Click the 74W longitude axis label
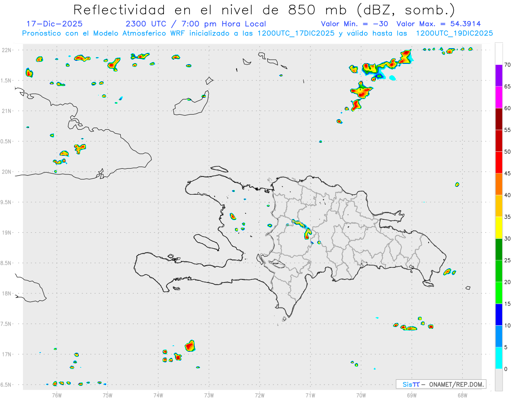 [158, 395]
